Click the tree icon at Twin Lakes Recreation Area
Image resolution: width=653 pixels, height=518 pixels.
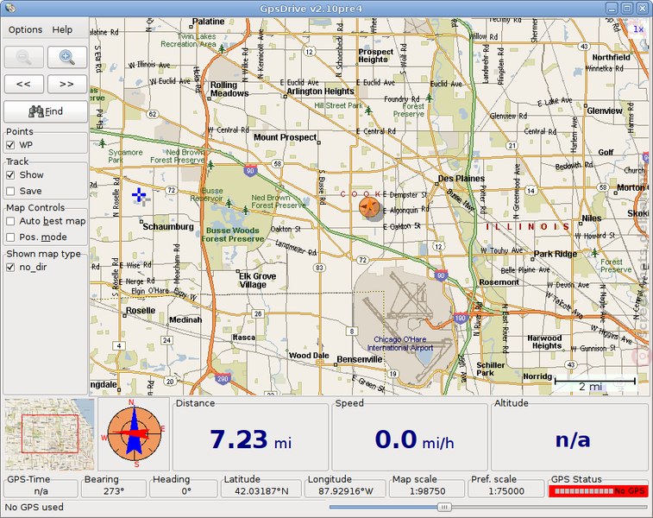coord(222,49)
